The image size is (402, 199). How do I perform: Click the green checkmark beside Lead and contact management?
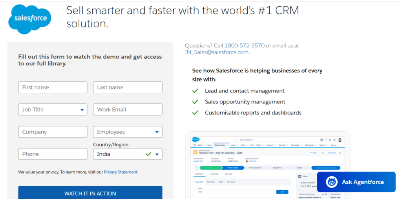coord(196,91)
